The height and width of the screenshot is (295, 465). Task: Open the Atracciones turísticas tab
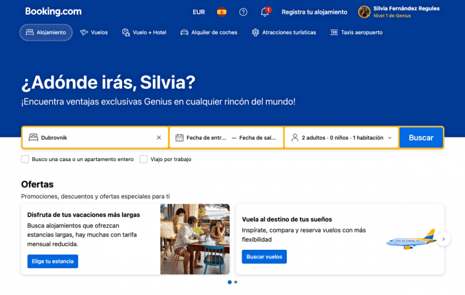point(284,33)
